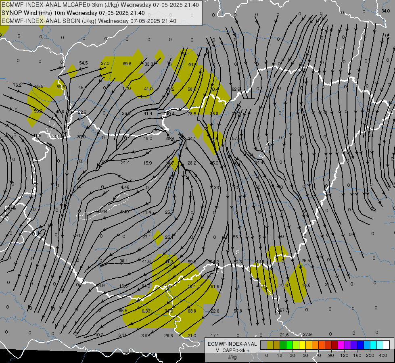Click the legend tick label 160
This screenshot has width=395, height=363.
click(357, 355)
